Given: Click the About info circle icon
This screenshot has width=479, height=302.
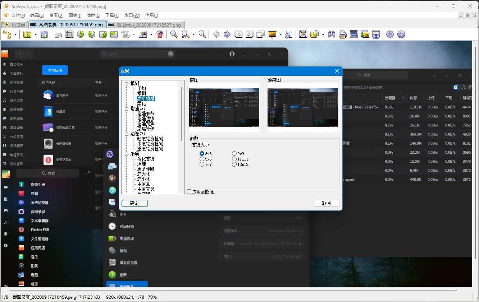Looking at the screenshot, I should (401, 34).
